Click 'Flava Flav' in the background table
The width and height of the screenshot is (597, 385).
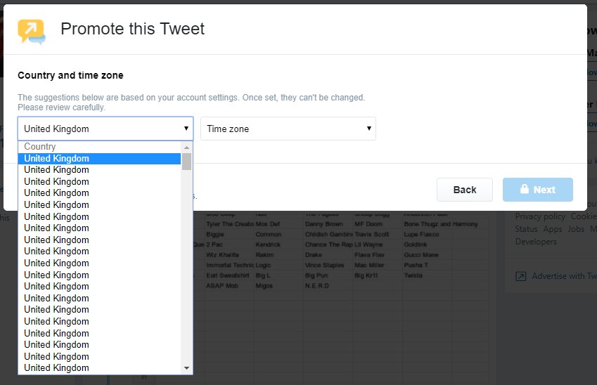coord(369,255)
